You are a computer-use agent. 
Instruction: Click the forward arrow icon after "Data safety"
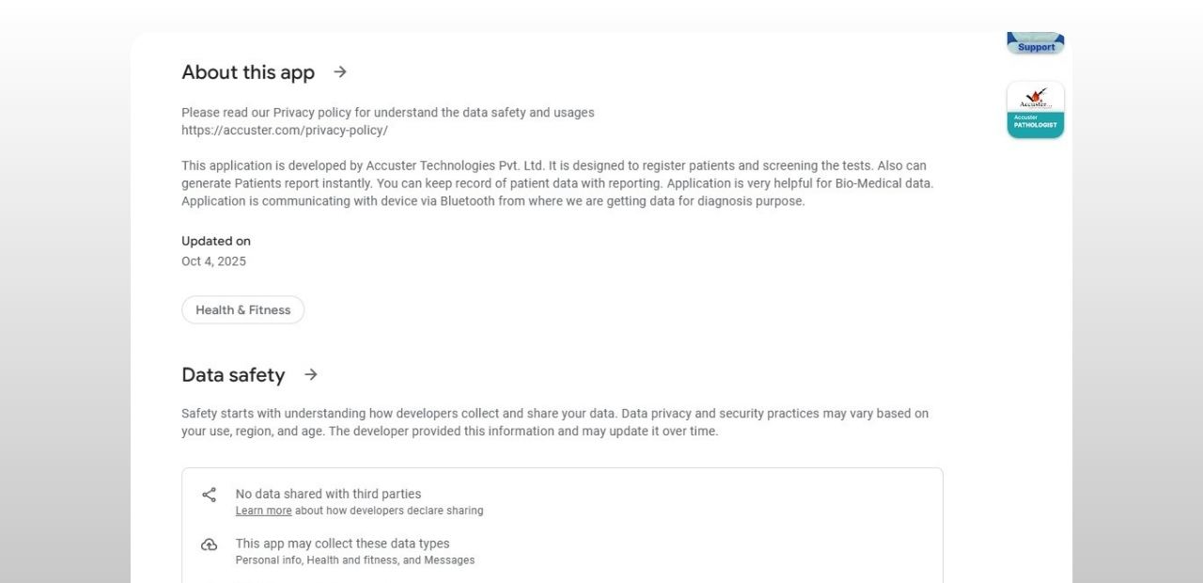pyautogui.click(x=311, y=374)
